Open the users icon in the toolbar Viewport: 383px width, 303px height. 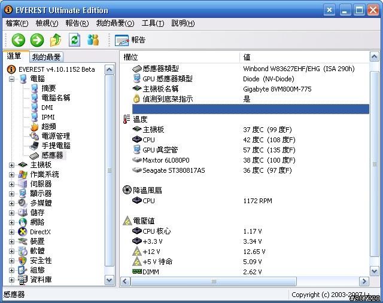point(93,40)
